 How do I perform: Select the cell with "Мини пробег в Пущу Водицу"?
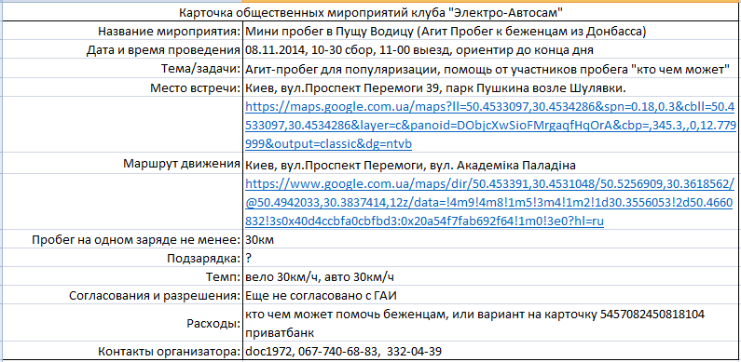490,32
